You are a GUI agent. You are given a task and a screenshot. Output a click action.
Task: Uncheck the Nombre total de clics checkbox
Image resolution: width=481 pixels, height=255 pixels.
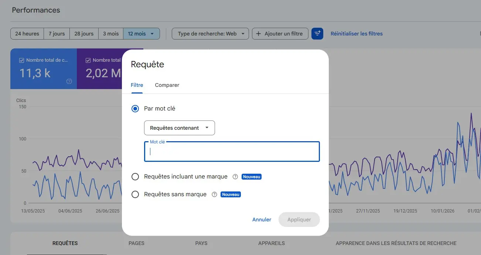click(21, 60)
